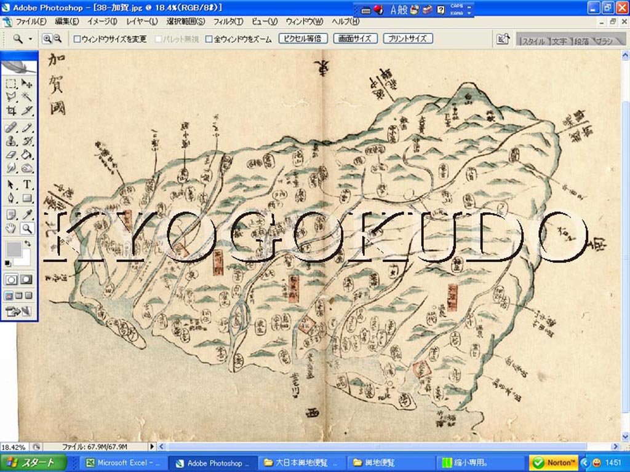This screenshot has height=472, width=630.
Task: Open the 大日本輿地便覧 folder from taskbar
Action: click(x=301, y=463)
